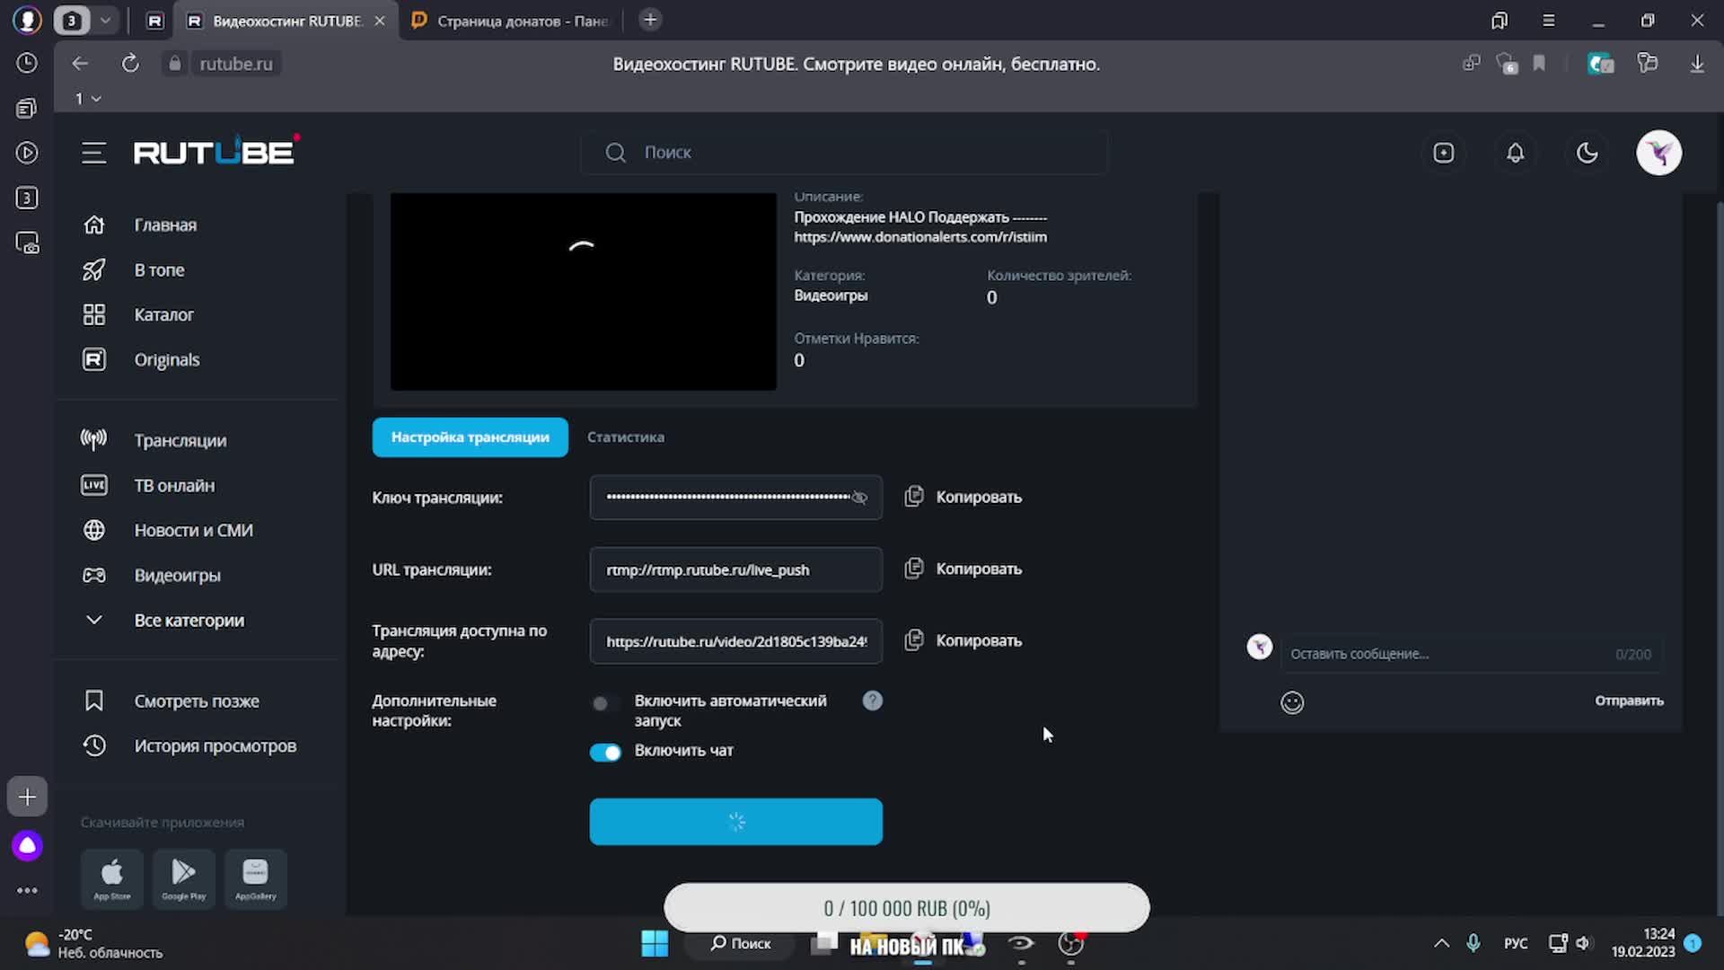Screen dimensions: 1724x970
Task: Switch to the Статистика tab
Action: click(x=625, y=437)
